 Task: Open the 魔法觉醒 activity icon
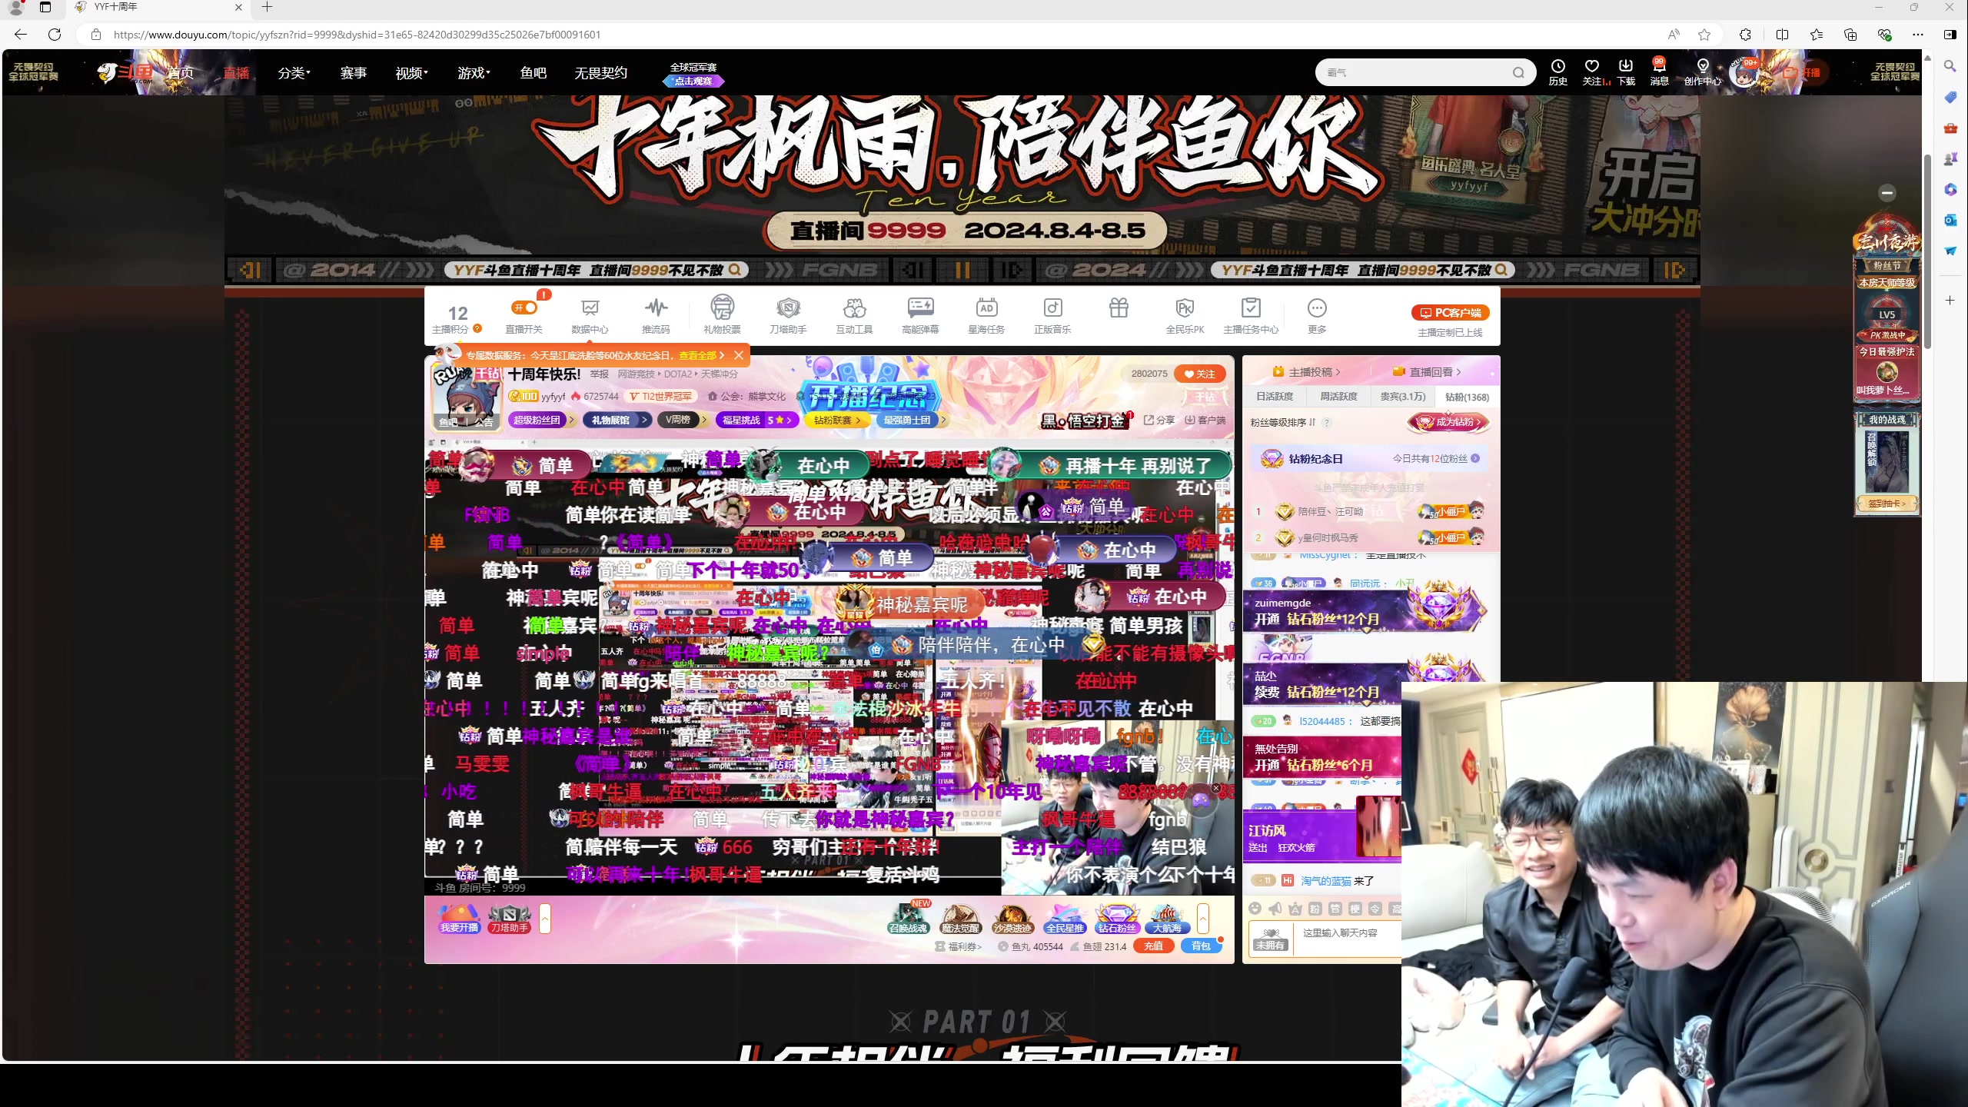pyautogui.click(x=960, y=919)
